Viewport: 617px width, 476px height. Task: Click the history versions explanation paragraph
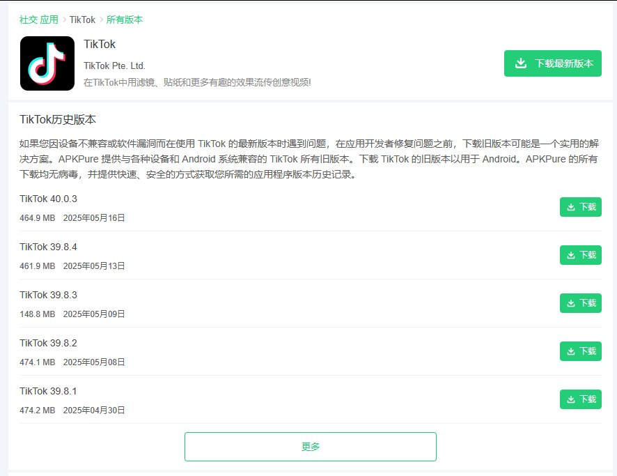pos(309,159)
